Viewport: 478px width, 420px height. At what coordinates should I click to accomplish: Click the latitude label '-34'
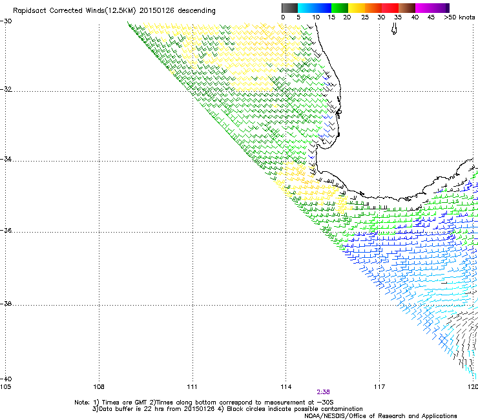pyautogui.click(x=6, y=159)
